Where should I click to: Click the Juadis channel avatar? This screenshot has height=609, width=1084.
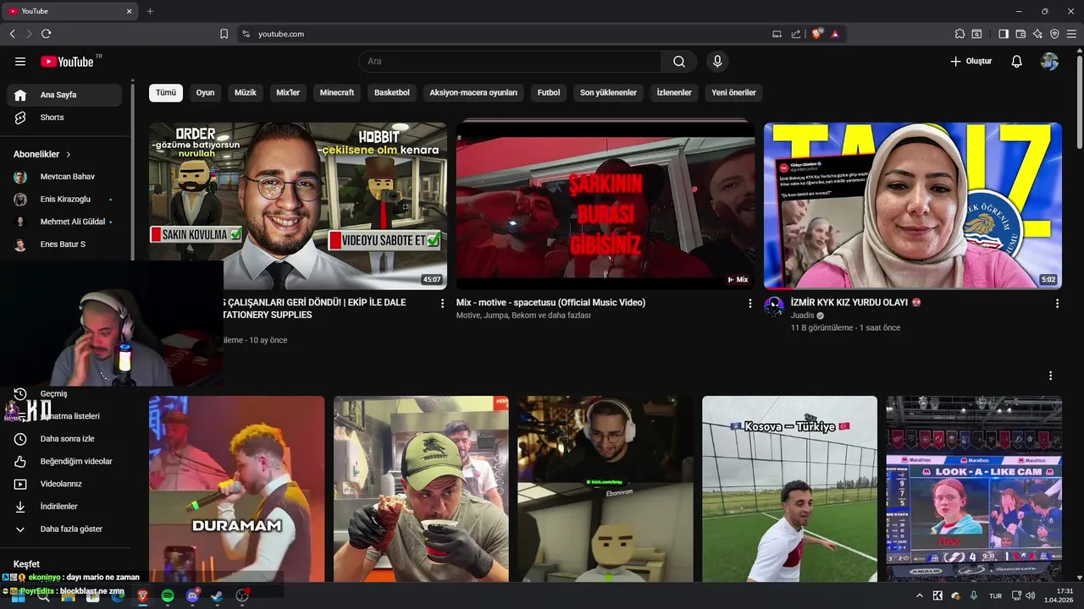774,306
